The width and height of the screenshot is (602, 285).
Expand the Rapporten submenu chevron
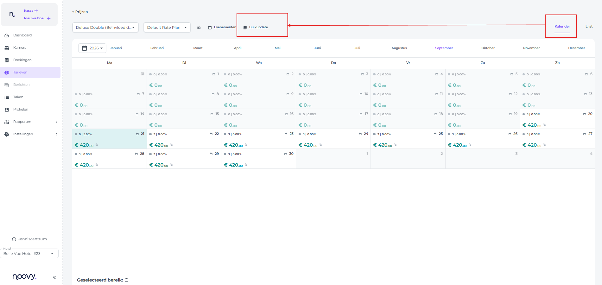click(57, 122)
